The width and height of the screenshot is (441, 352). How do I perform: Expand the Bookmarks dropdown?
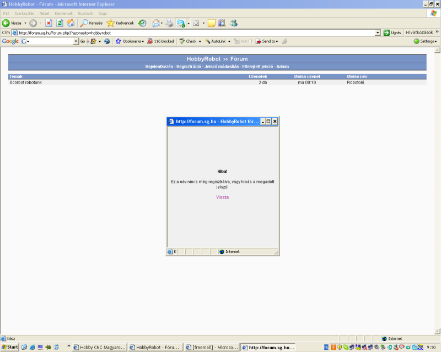coord(130,41)
